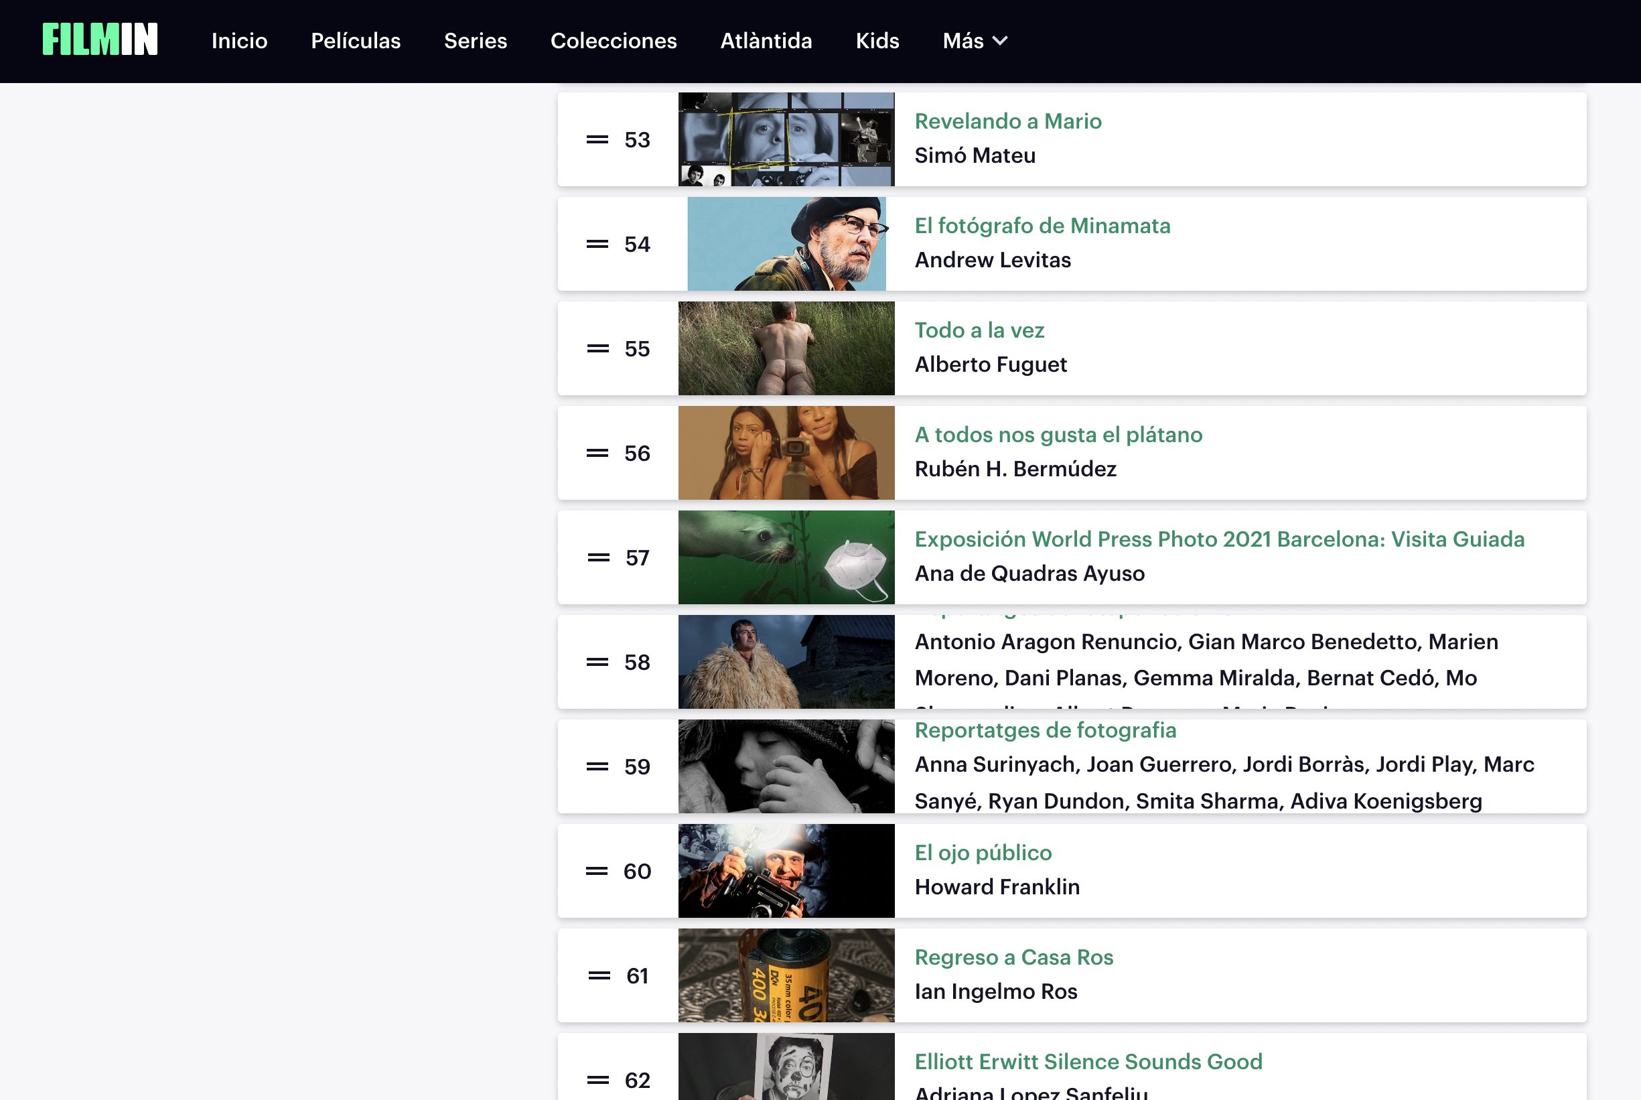Click the Filmin logo

tap(100, 40)
